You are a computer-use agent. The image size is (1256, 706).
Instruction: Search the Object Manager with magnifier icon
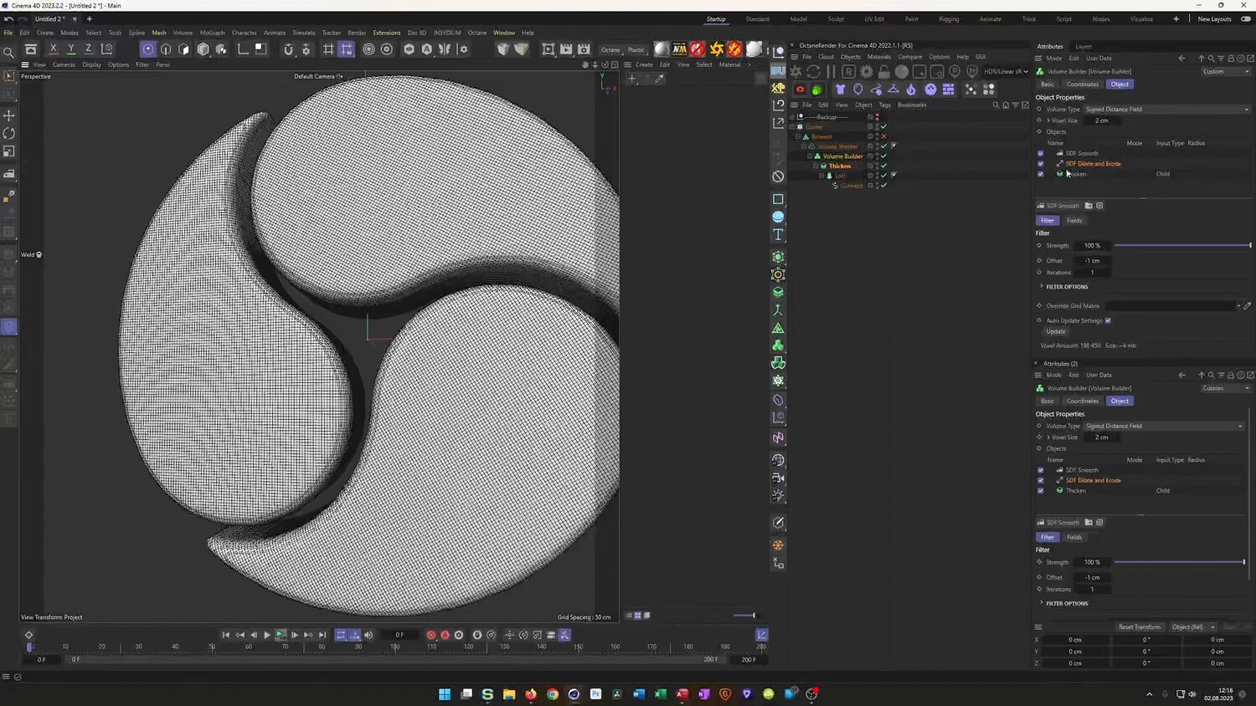996,105
